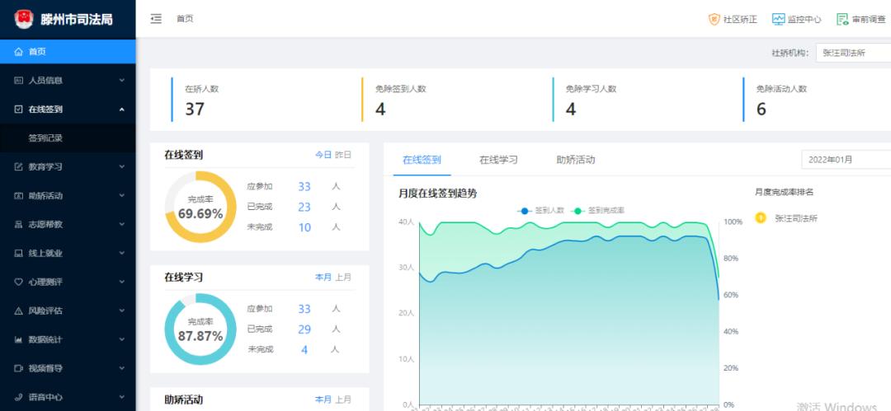Collapse the 在线签到 sidebar menu
891x411 pixels.
(66, 109)
